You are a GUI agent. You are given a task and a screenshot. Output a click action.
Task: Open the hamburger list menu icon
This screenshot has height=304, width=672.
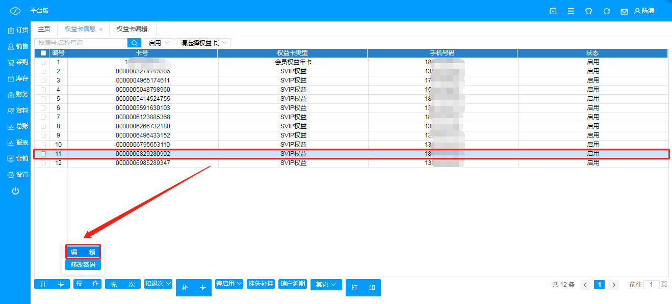tap(571, 11)
